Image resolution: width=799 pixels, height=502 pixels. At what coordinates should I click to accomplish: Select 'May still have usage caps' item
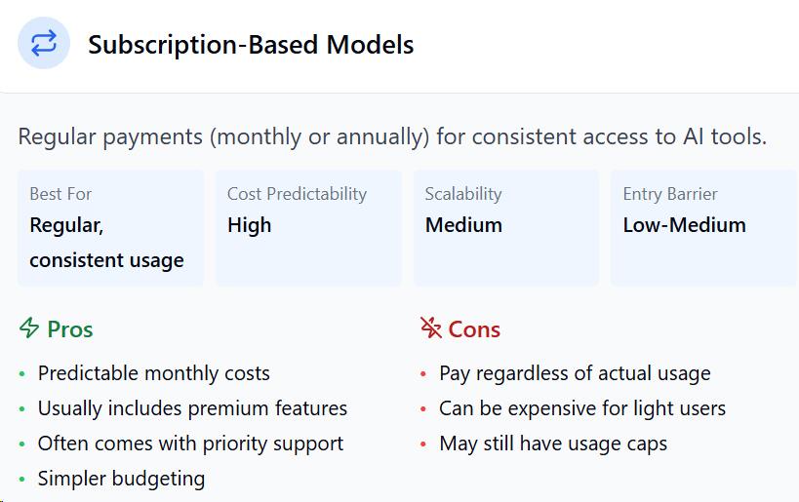click(x=553, y=444)
